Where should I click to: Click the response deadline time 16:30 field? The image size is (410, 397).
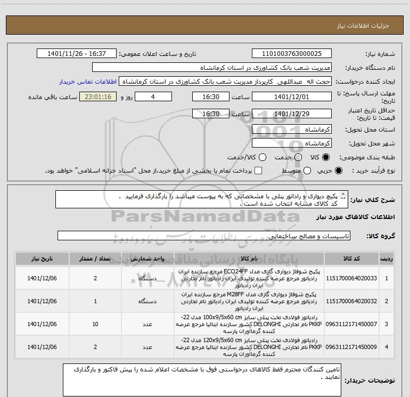(x=211, y=96)
